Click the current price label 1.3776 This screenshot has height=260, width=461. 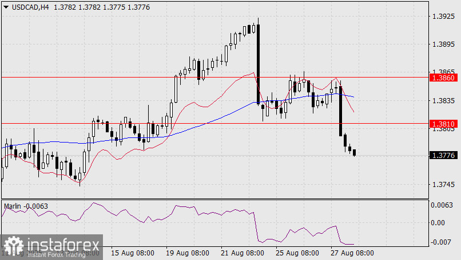(444, 155)
